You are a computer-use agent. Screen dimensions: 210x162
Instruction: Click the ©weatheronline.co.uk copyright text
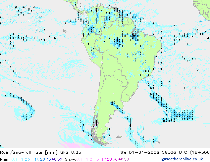click(x=182, y=159)
